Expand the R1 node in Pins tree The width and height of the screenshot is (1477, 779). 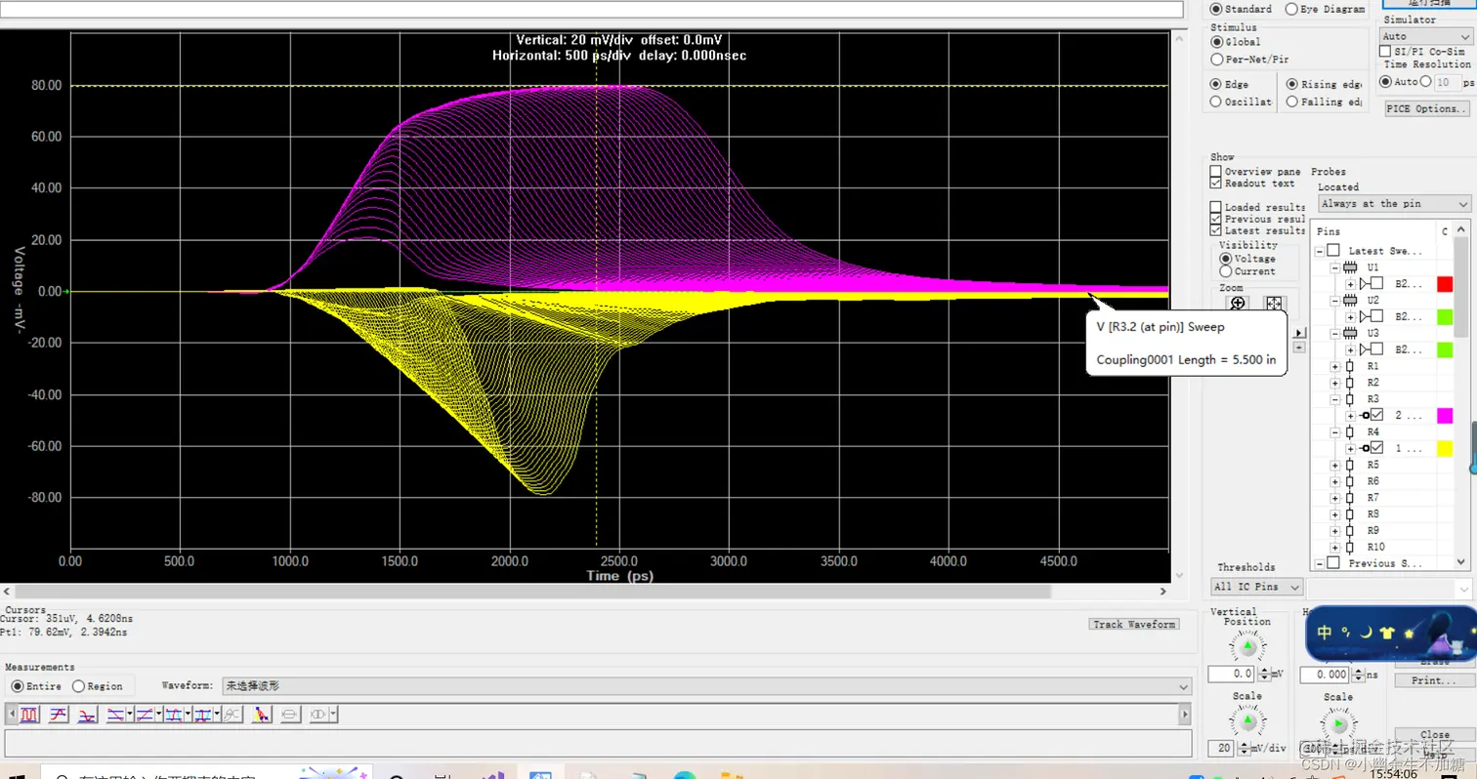click(1335, 366)
